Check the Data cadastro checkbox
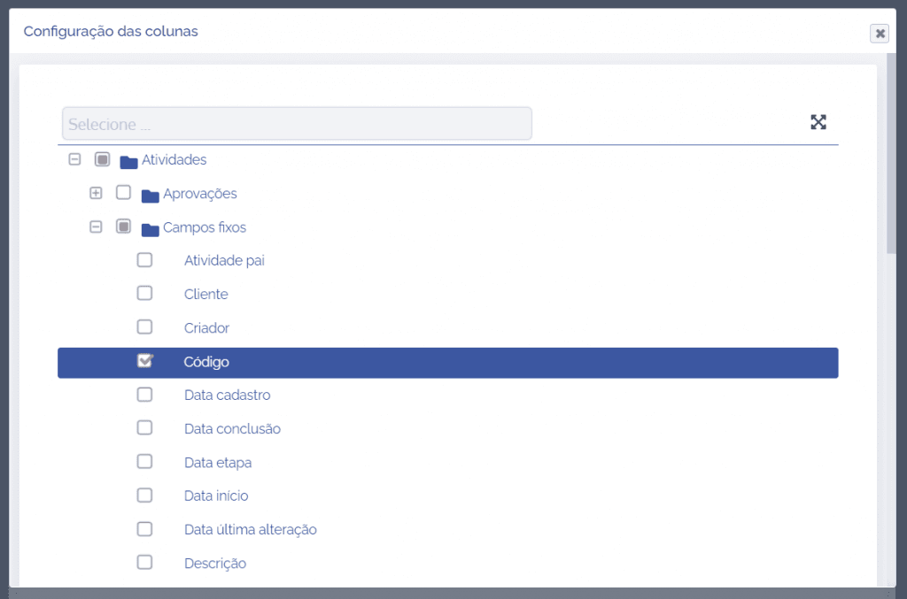The height and width of the screenshot is (599, 907). coord(144,395)
